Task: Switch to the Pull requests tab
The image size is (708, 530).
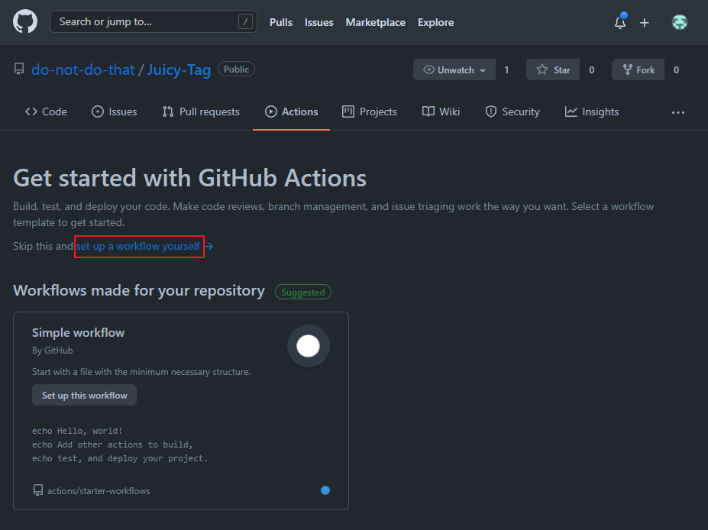Action: [x=200, y=111]
